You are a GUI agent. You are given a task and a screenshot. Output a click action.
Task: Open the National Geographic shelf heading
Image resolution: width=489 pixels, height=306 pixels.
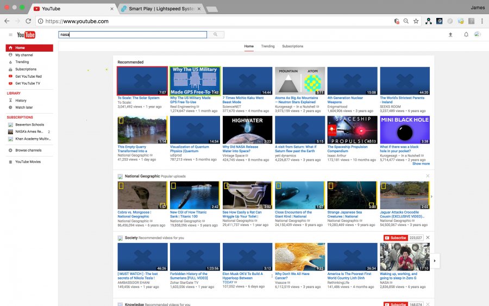point(142,176)
